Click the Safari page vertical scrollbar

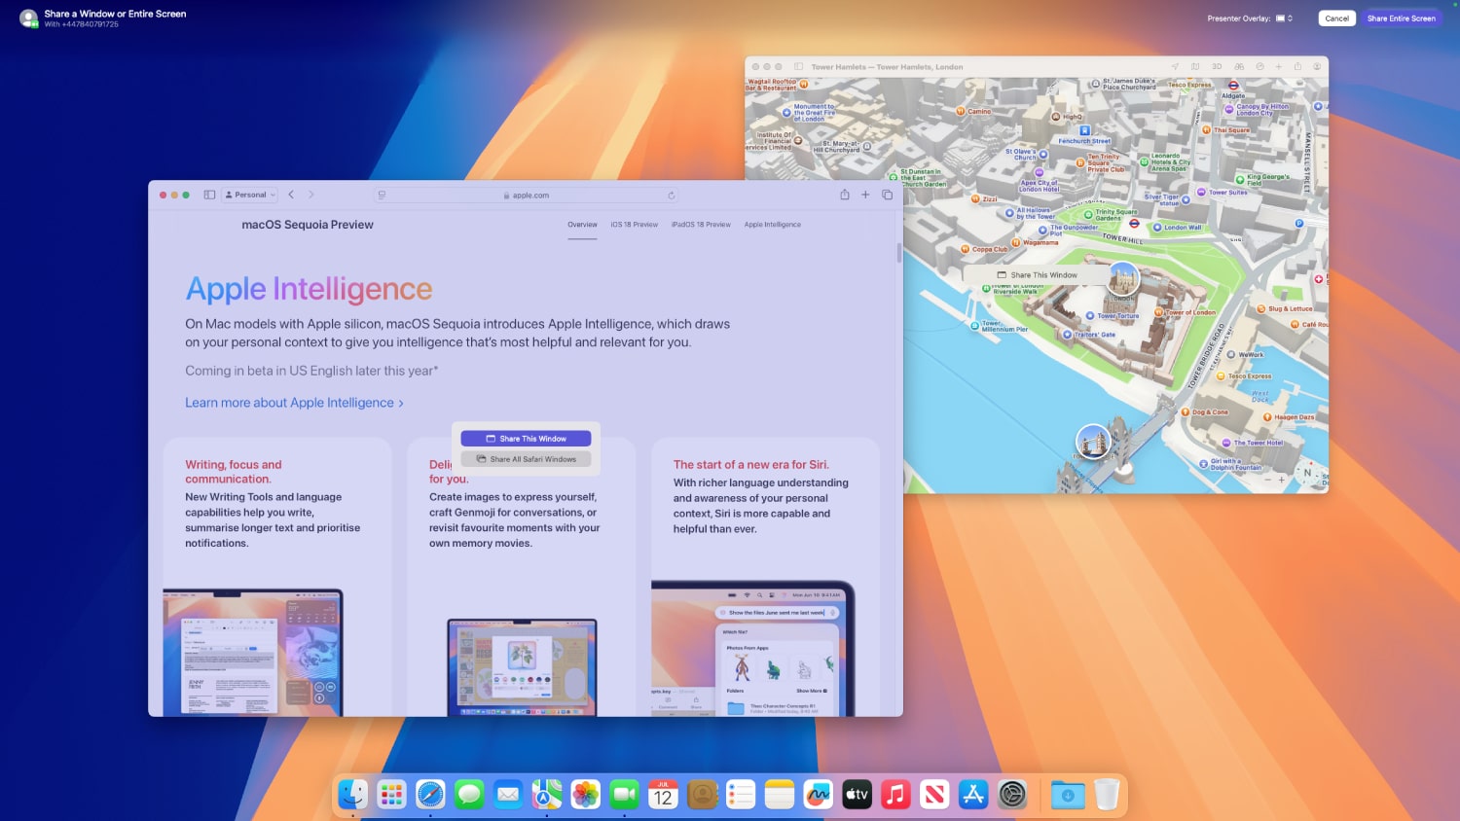point(898,253)
